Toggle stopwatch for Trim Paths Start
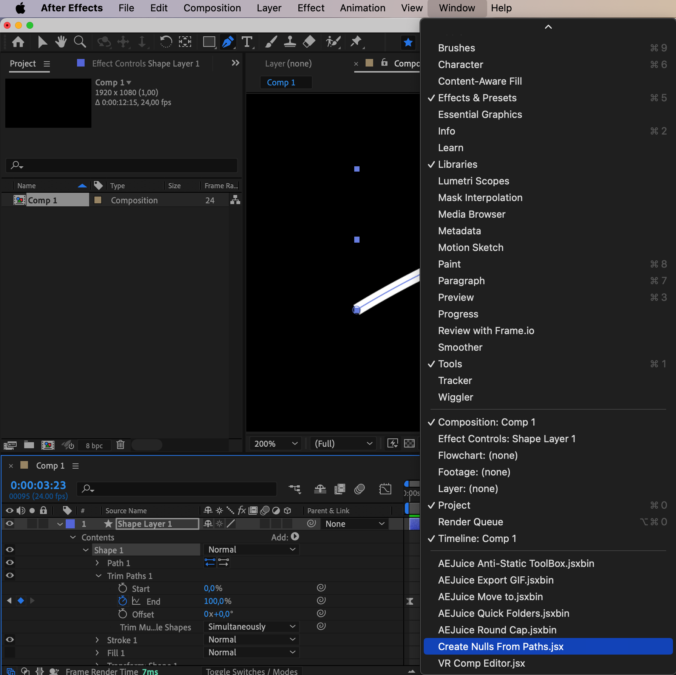676x675 pixels. tap(123, 588)
